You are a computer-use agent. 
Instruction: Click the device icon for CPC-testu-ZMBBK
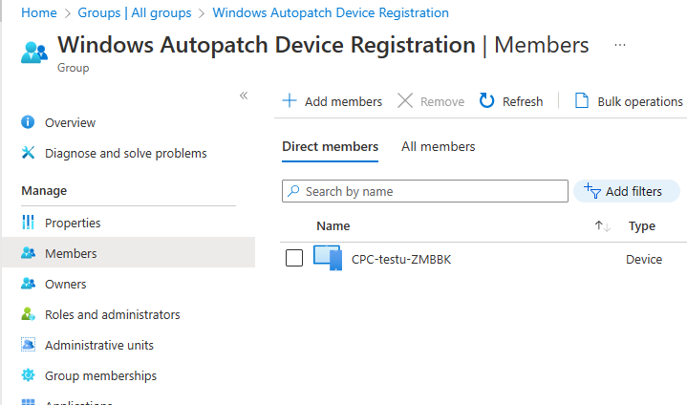coord(328,258)
